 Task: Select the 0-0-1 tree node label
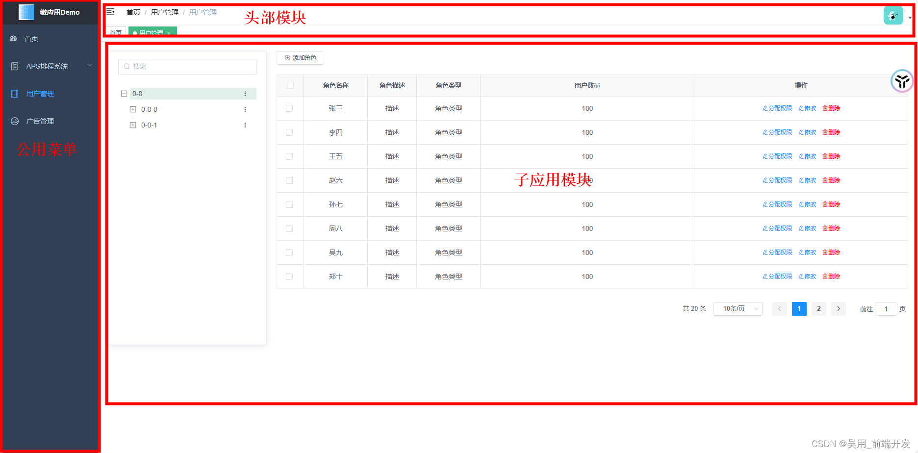coord(149,125)
